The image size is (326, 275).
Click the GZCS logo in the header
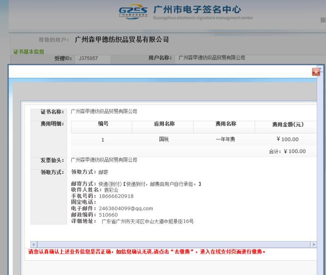pyautogui.click(x=133, y=12)
